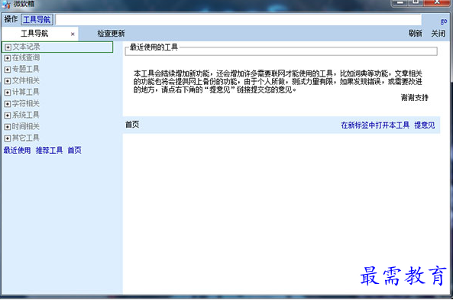453x300 pixels.
Task: Select the 专题工具 category label
Action: click(26, 69)
